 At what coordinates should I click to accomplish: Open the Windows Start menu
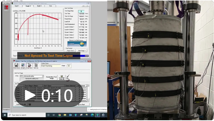click(x=5, y=115)
